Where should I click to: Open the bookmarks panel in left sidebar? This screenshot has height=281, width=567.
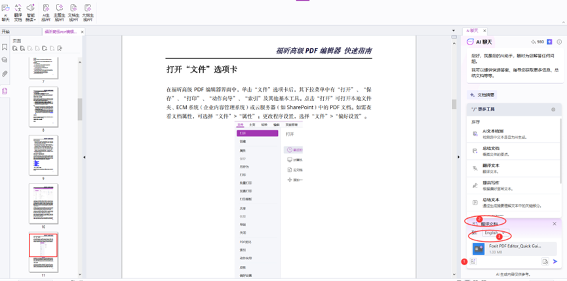click(5, 47)
